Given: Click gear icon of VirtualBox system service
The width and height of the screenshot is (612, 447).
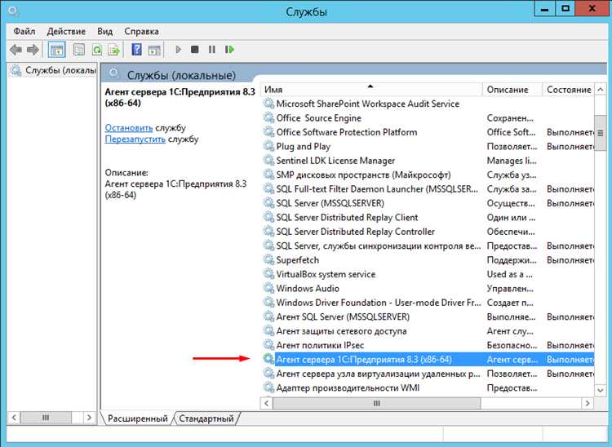Looking at the screenshot, I should pyautogui.click(x=268, y=274).
